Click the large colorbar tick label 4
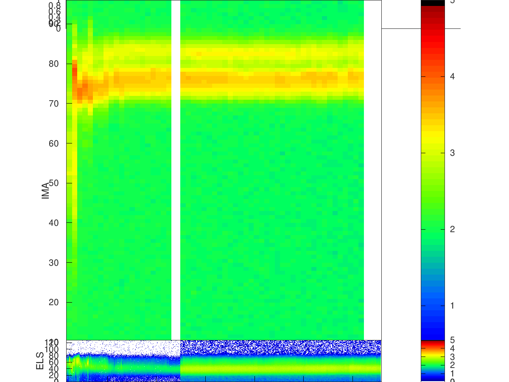This screenshot has height=382, width=509. (452, 76)
